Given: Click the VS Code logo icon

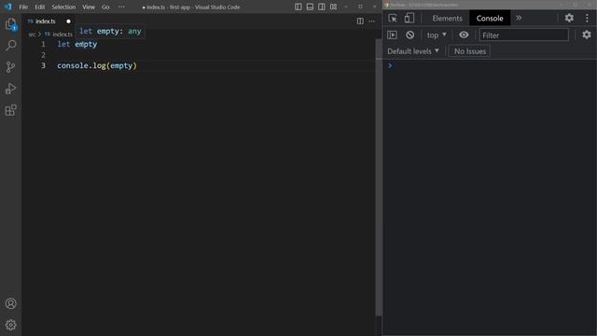Looking at the screenshot, I should click(x=8, y=7).
